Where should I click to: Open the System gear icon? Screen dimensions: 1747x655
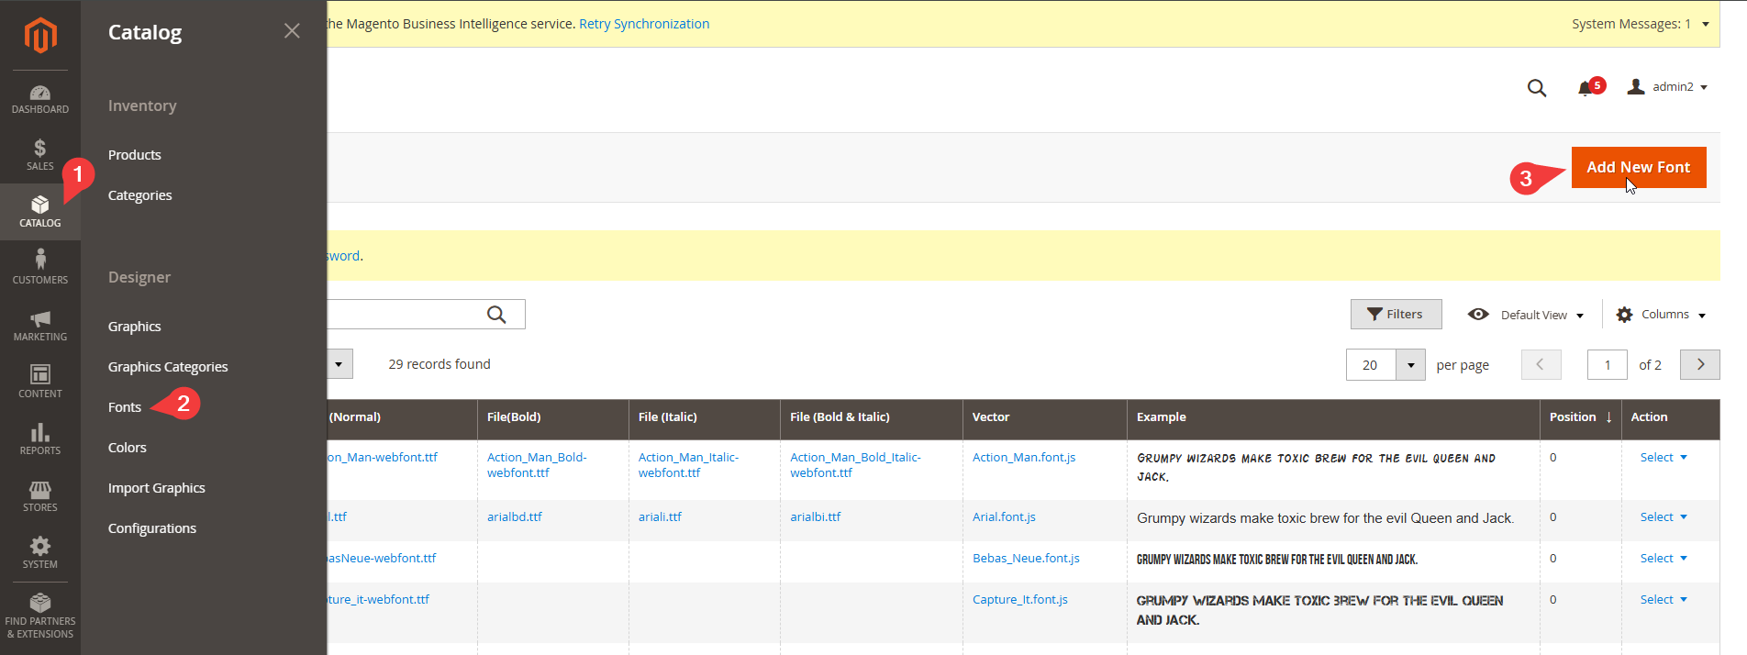pos(39,552)
